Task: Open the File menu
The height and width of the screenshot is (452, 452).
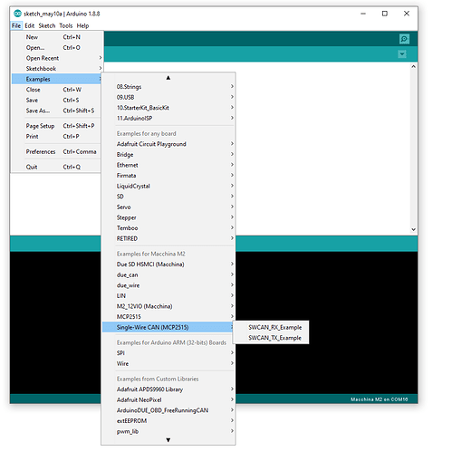Action: (16, 25)
